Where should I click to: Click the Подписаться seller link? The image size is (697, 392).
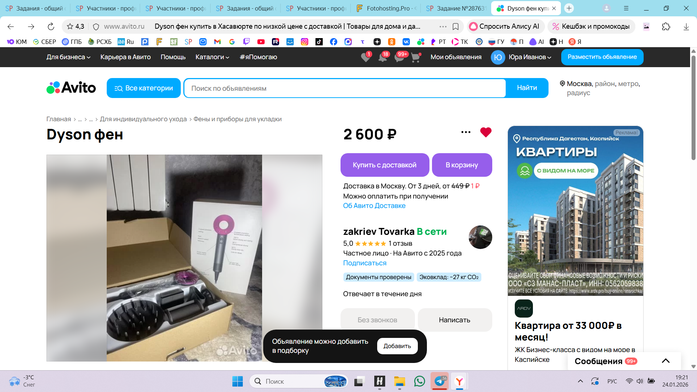[364, 263]
